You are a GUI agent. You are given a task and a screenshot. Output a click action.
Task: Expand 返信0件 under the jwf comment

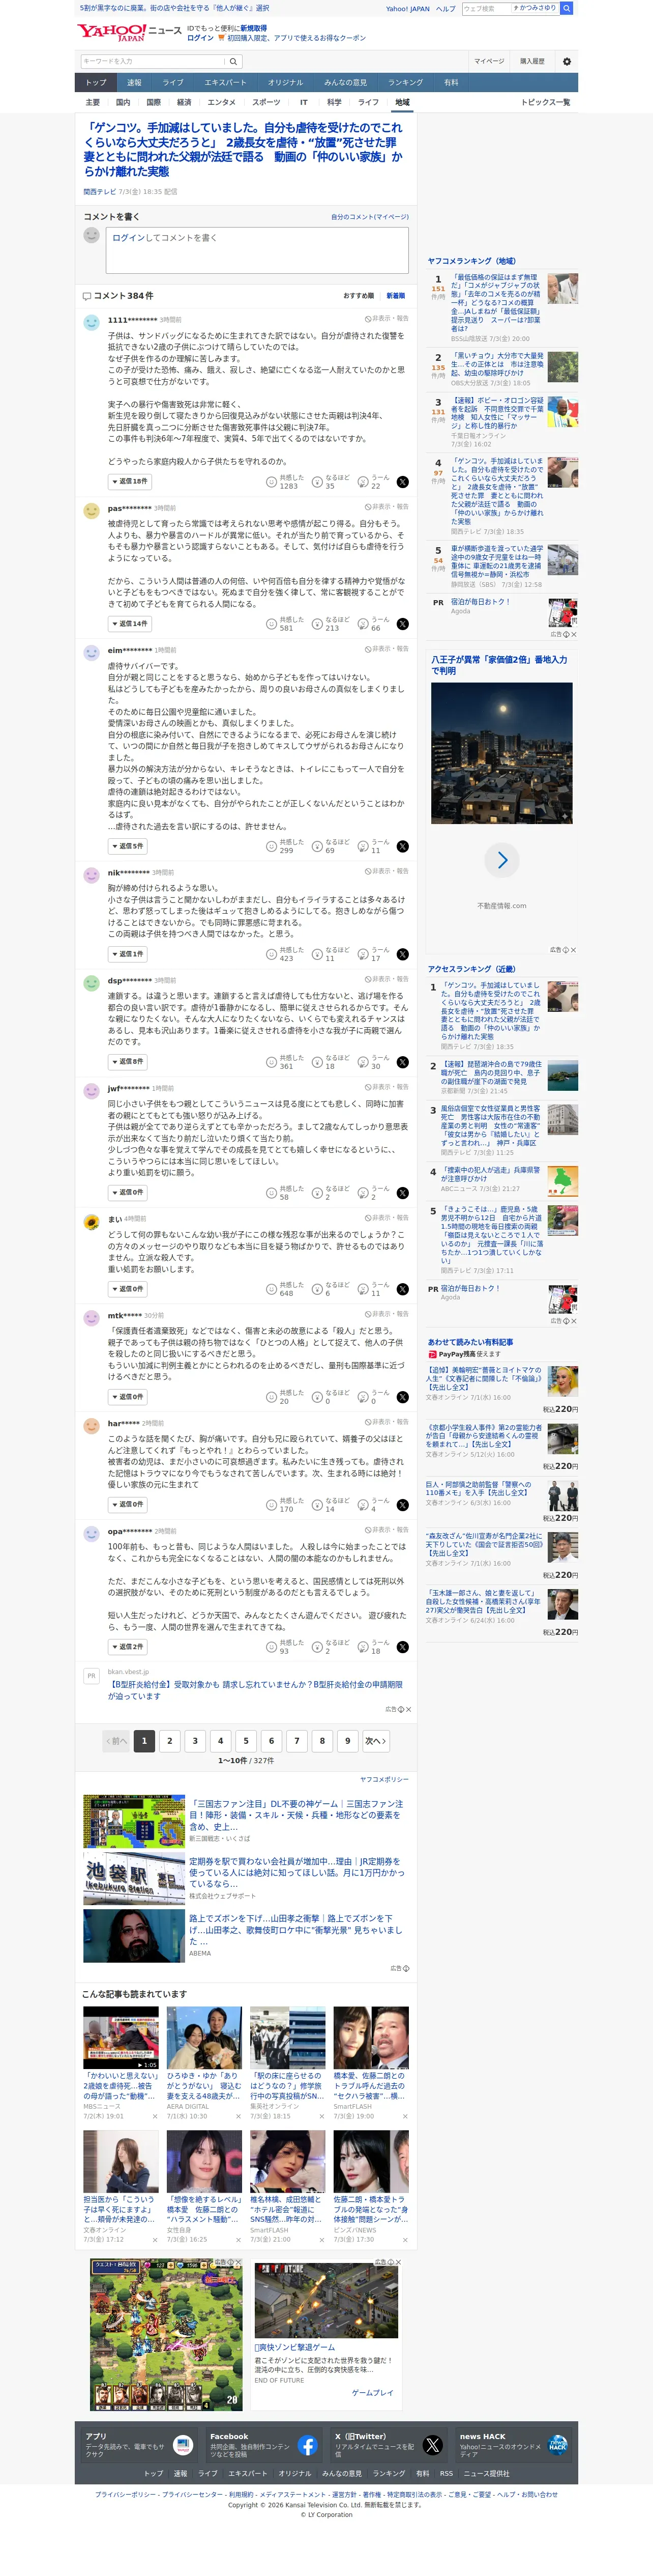[x=127, y=1193]
